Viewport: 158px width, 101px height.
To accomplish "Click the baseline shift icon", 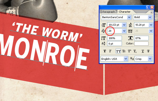I will click(103, 44).
